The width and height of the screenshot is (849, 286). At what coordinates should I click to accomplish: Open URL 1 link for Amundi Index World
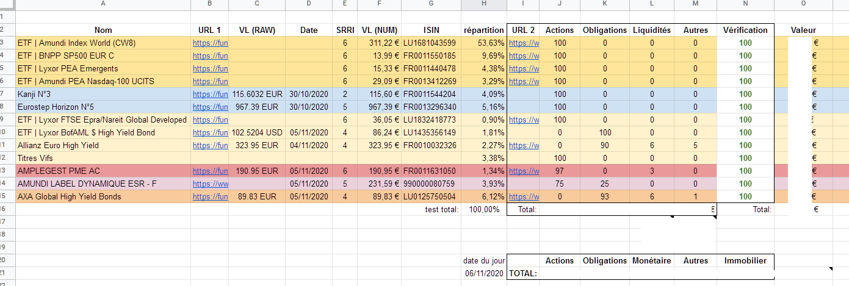(x=210, y=43)
